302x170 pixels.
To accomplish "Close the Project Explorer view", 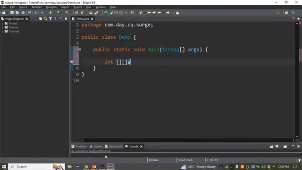I will 27,19.
